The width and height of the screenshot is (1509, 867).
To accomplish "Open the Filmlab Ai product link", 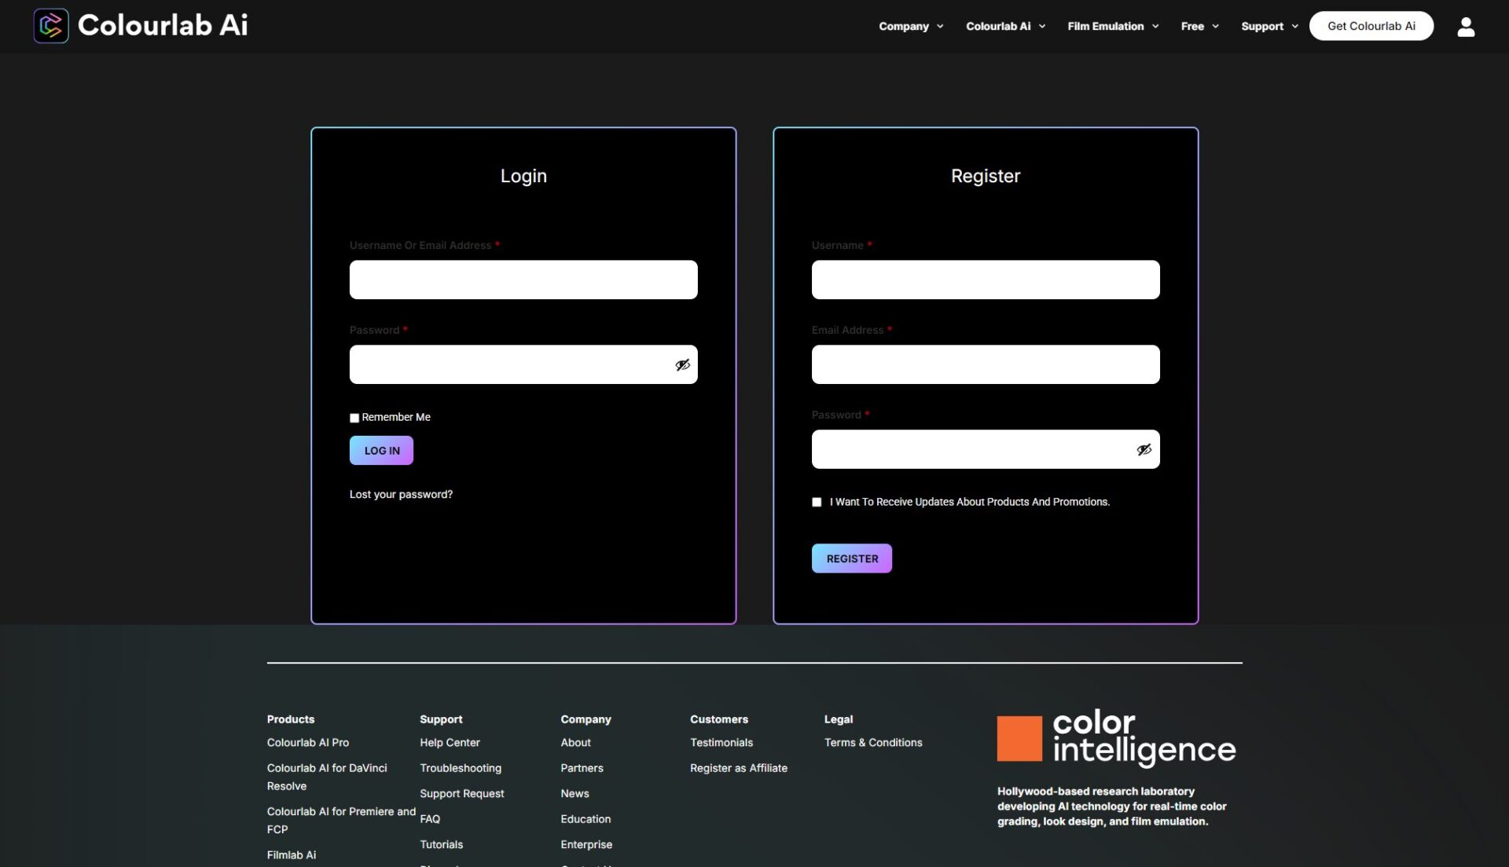I will [291, 854].
